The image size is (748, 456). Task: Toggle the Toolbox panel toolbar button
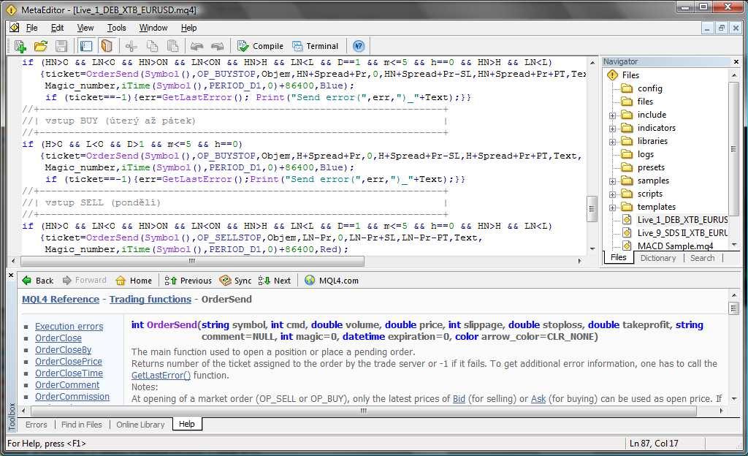(x=107, y=46)
